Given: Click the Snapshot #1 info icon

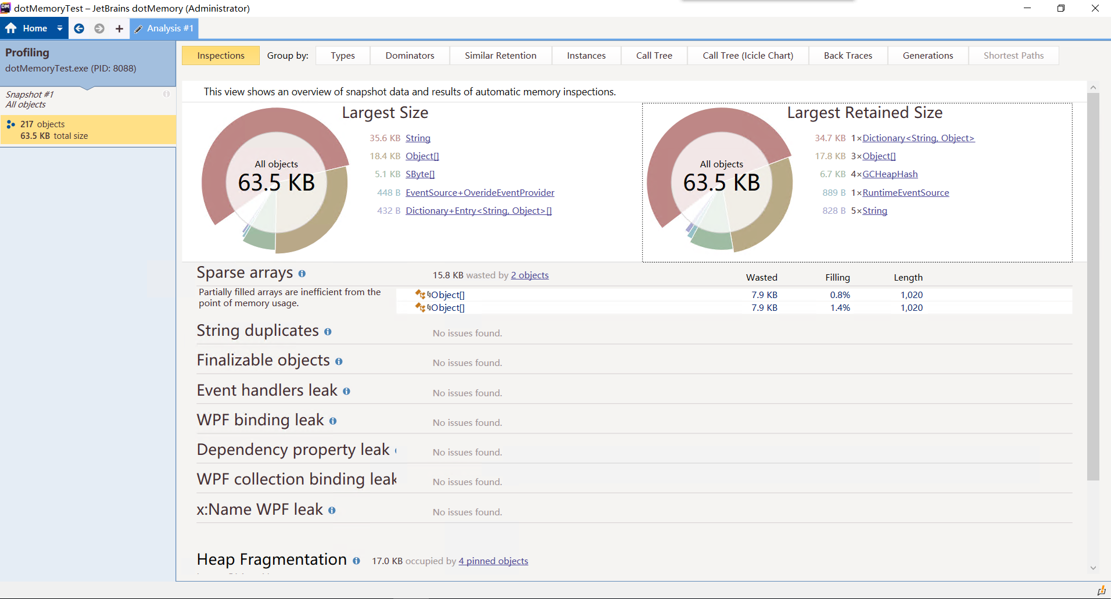Looking at the screenshot, I should 167,94.
